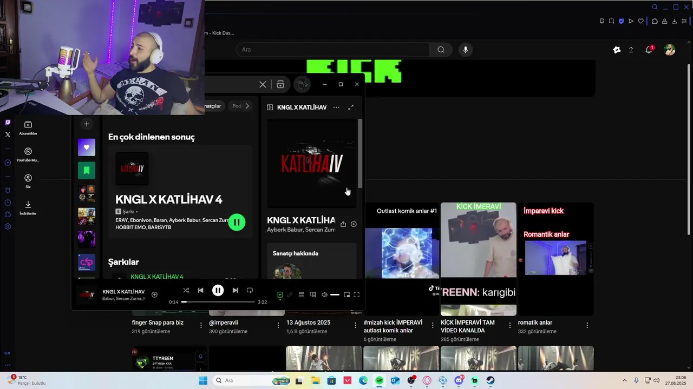Clear the Spotify search field
Image resolution: width=693 pixels, height=389 pixels.
[263, 84]
